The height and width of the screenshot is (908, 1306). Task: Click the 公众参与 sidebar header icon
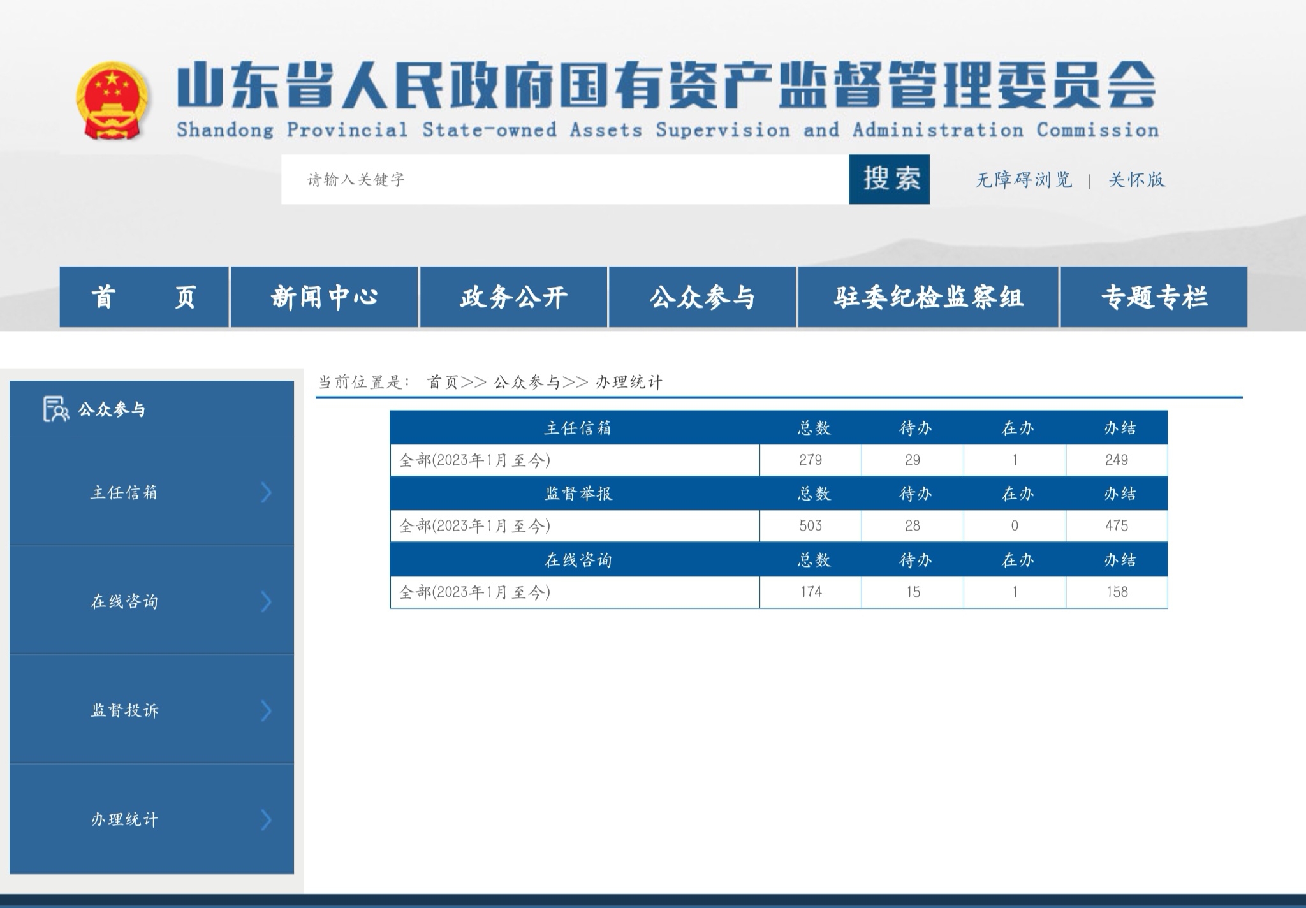click(x=55, y=409)
